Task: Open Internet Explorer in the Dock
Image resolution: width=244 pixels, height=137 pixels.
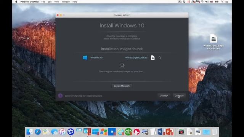Action: point(120,132)
